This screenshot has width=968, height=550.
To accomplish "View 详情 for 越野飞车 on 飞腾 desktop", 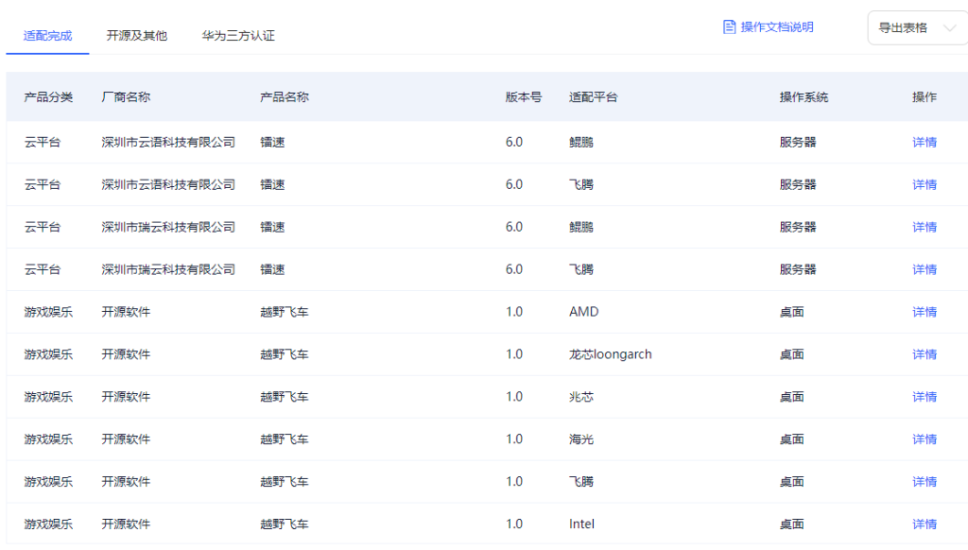I will [924, 483].
